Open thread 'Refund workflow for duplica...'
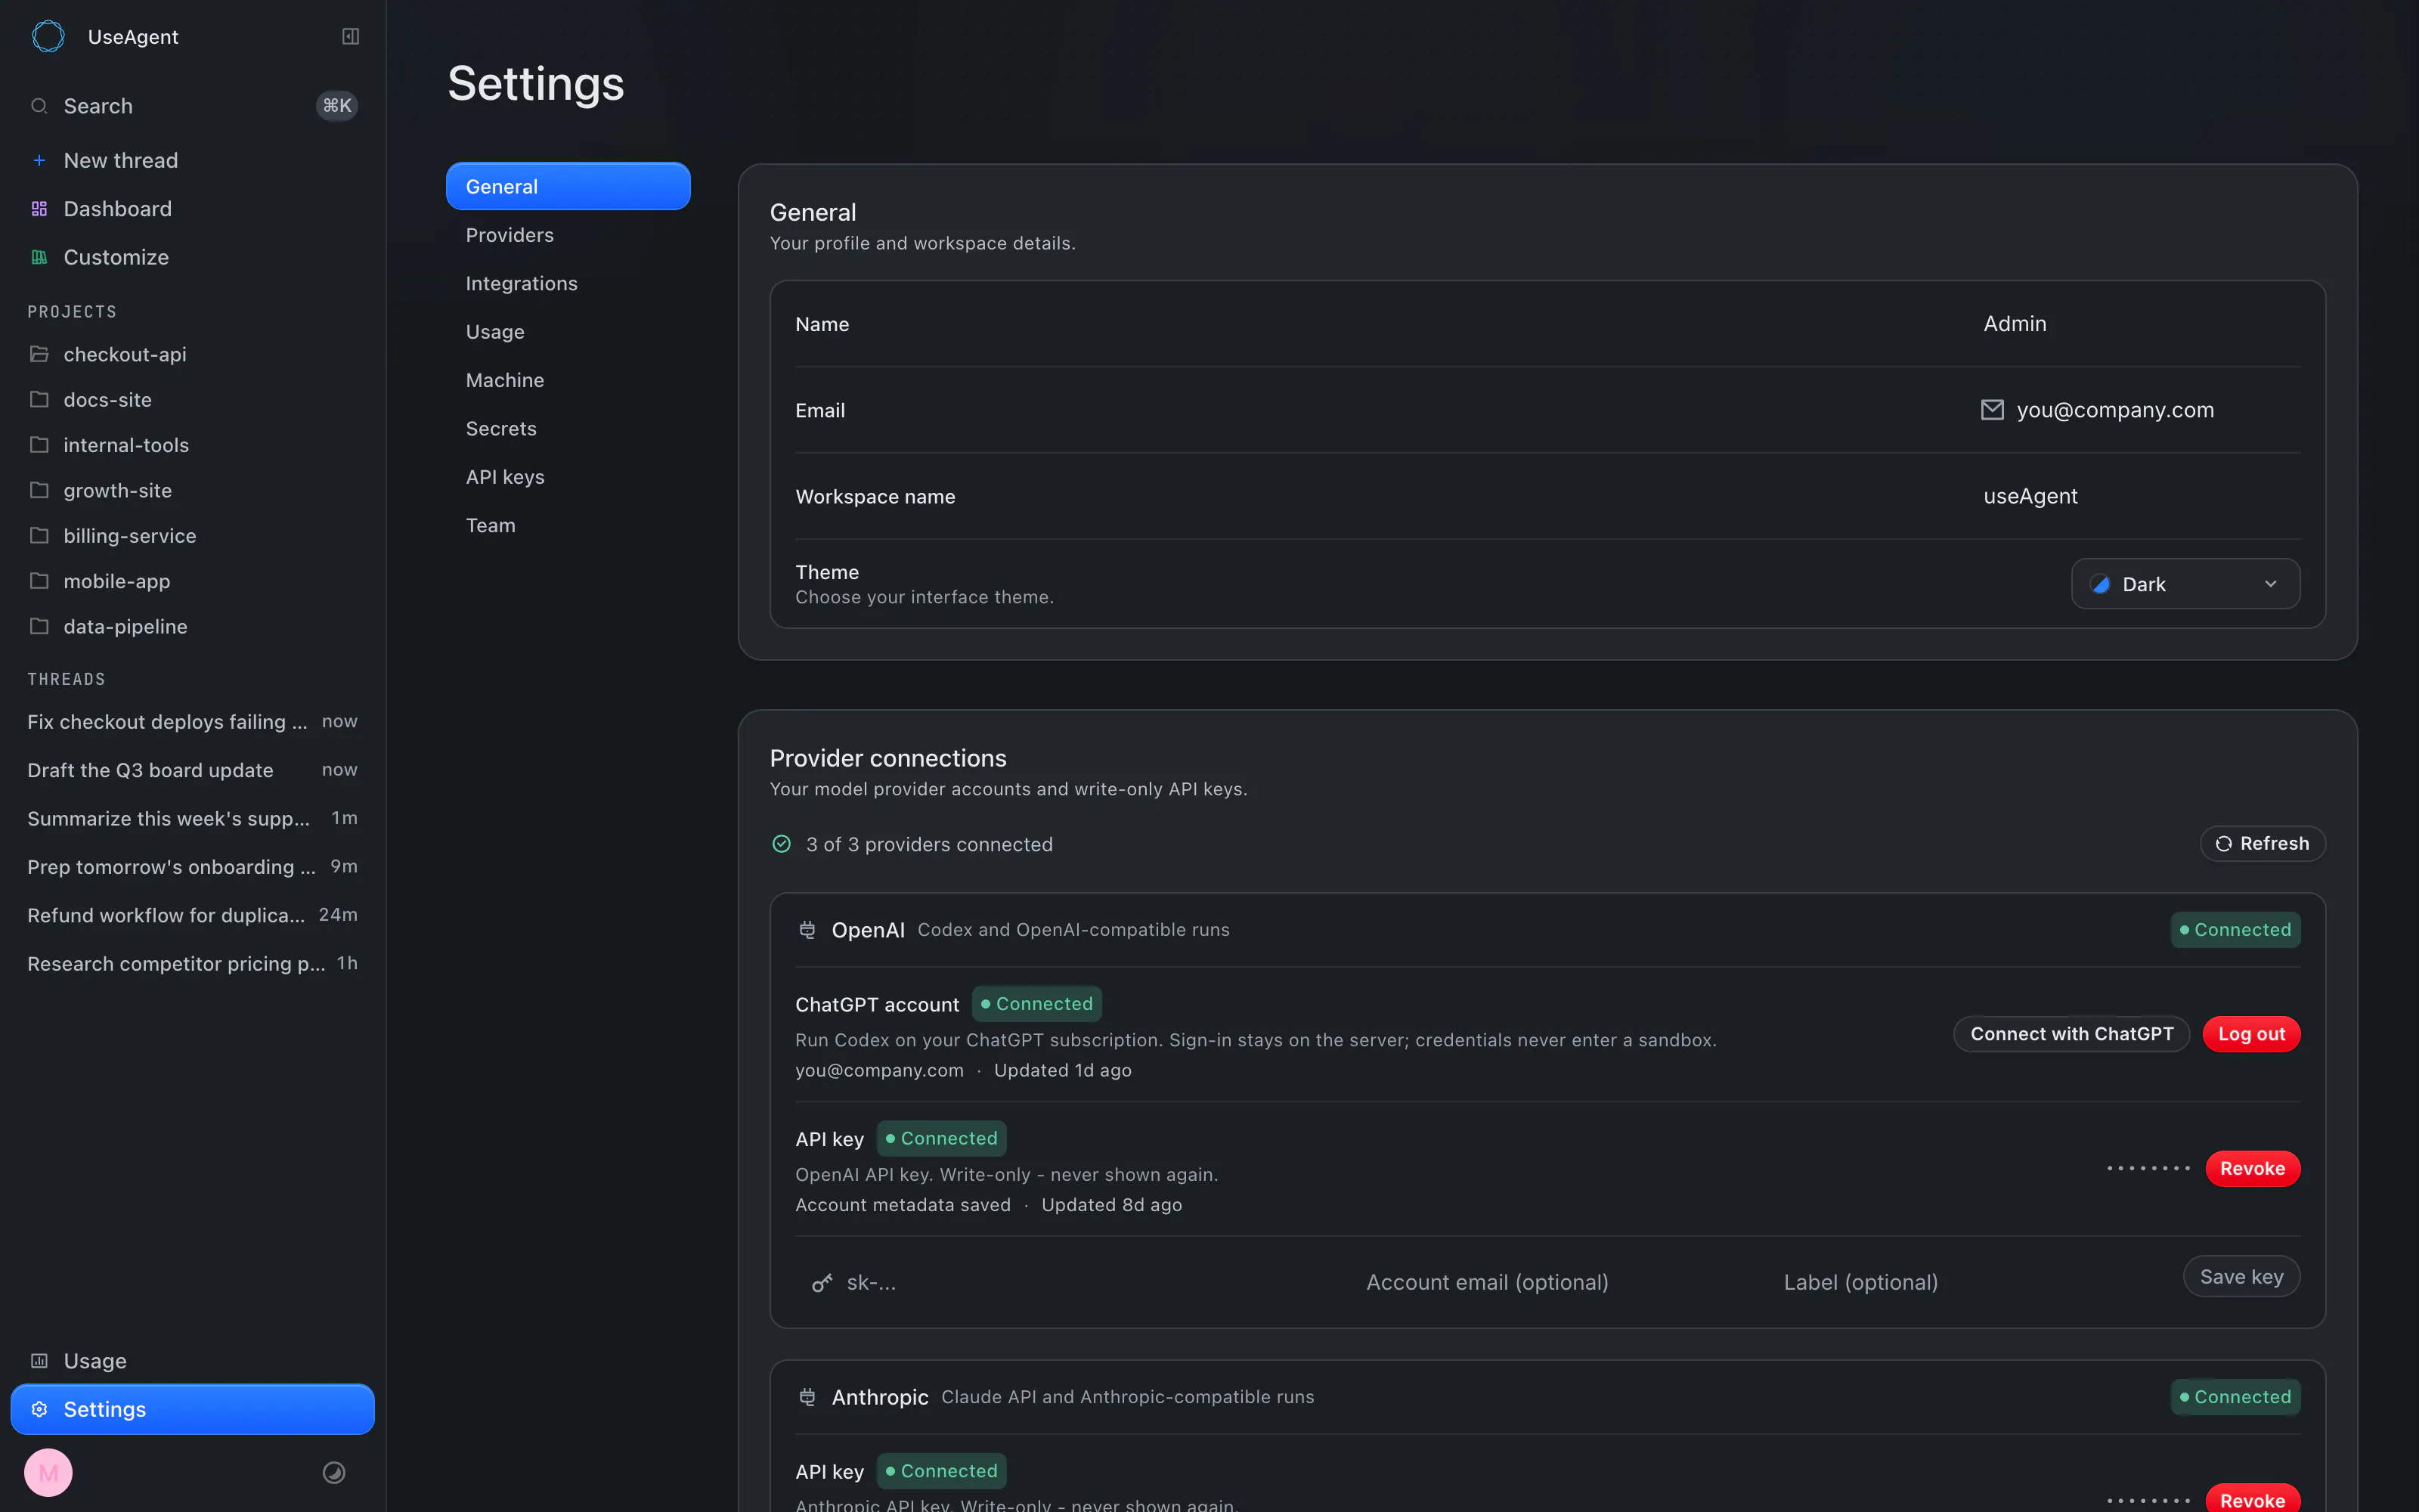 pyautogui.click(x=192, y=915)
